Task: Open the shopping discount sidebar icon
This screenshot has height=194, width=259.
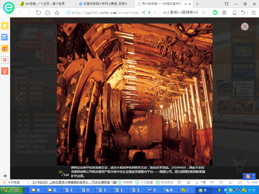Action: 5,71
